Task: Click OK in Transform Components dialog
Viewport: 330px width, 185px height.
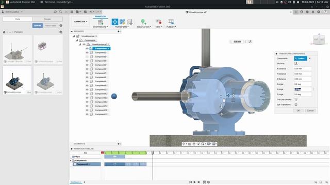Action: [x=298, y=110]
